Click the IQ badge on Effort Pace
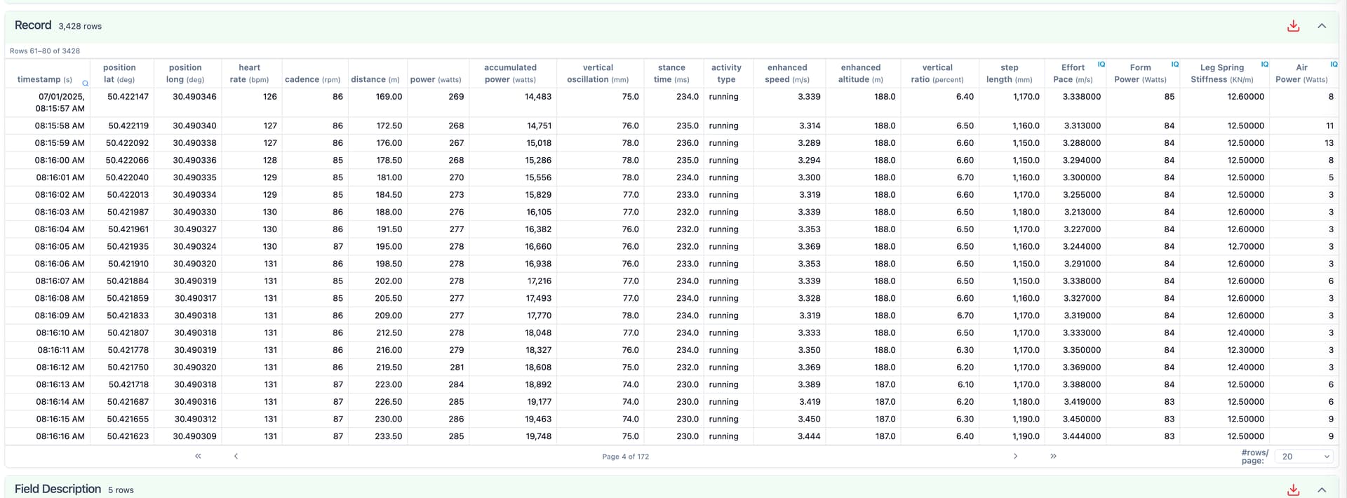 click(x=1101, y=65)
